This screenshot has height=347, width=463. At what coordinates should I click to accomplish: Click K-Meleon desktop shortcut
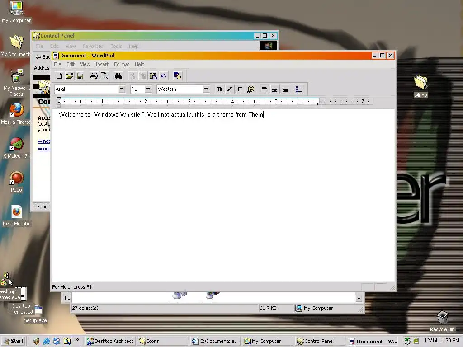(16, 148)
